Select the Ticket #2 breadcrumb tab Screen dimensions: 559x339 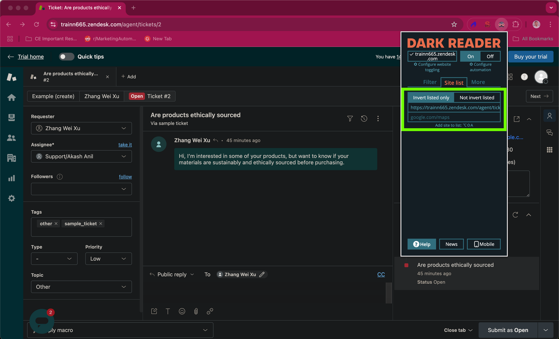point(150,96)
